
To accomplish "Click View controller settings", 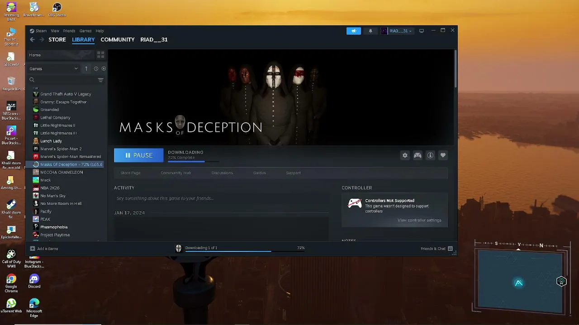I will click(419, 220).
